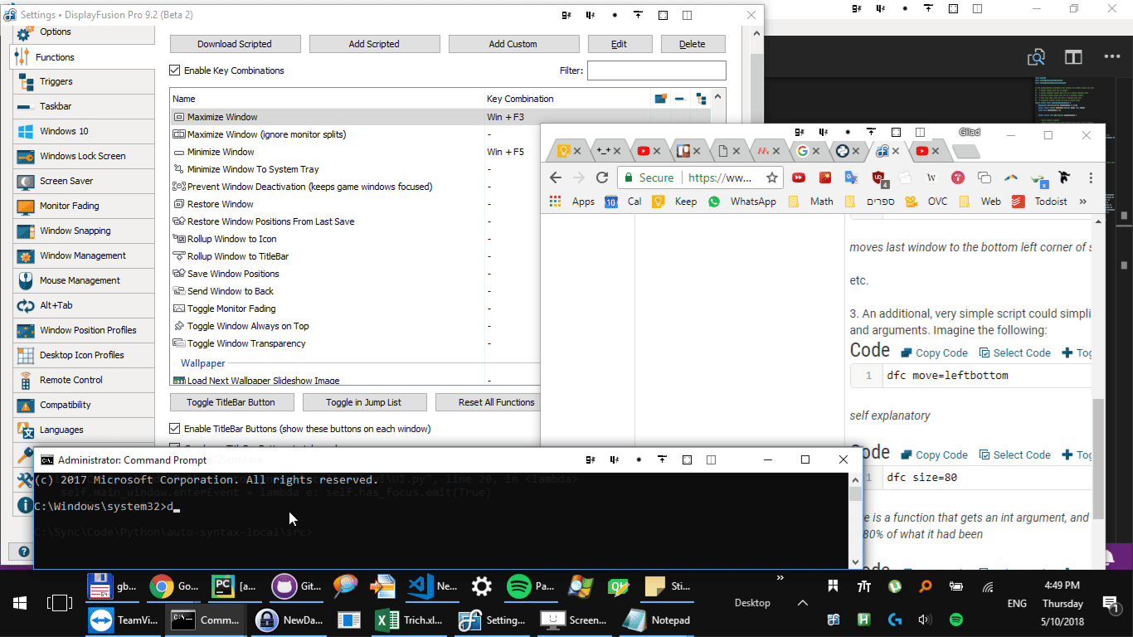The height and width of the screenshot is (637, 1133).
Task: Click the Chrome reload page icon
Action: pos(602,177)
